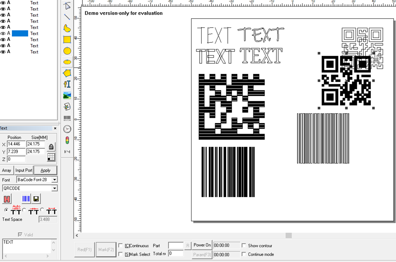Viewport: 396px width, 262px height.
Task: Click the Red(F1) button
Action: point(85,250)
